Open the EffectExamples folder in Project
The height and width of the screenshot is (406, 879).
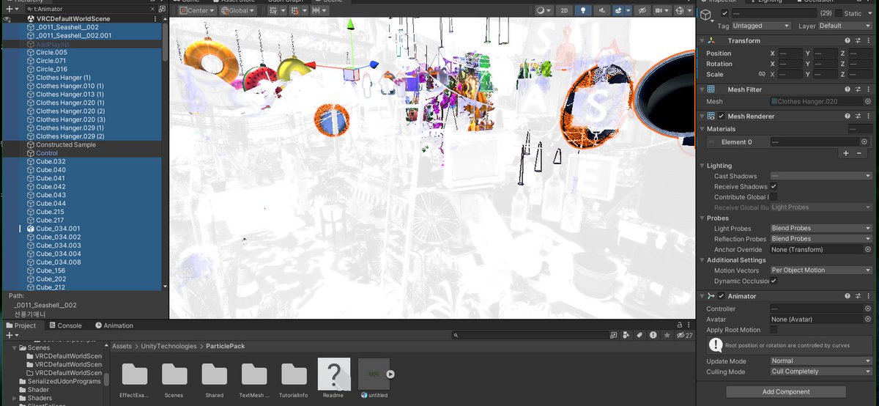coord(134,378)
